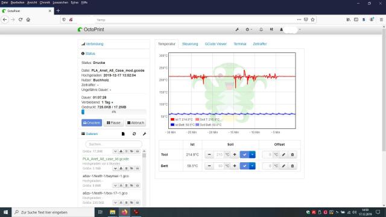Open the PLA_Anet_A8_case_lid.gcode file entry
The image size is (386, 217).
106,159
